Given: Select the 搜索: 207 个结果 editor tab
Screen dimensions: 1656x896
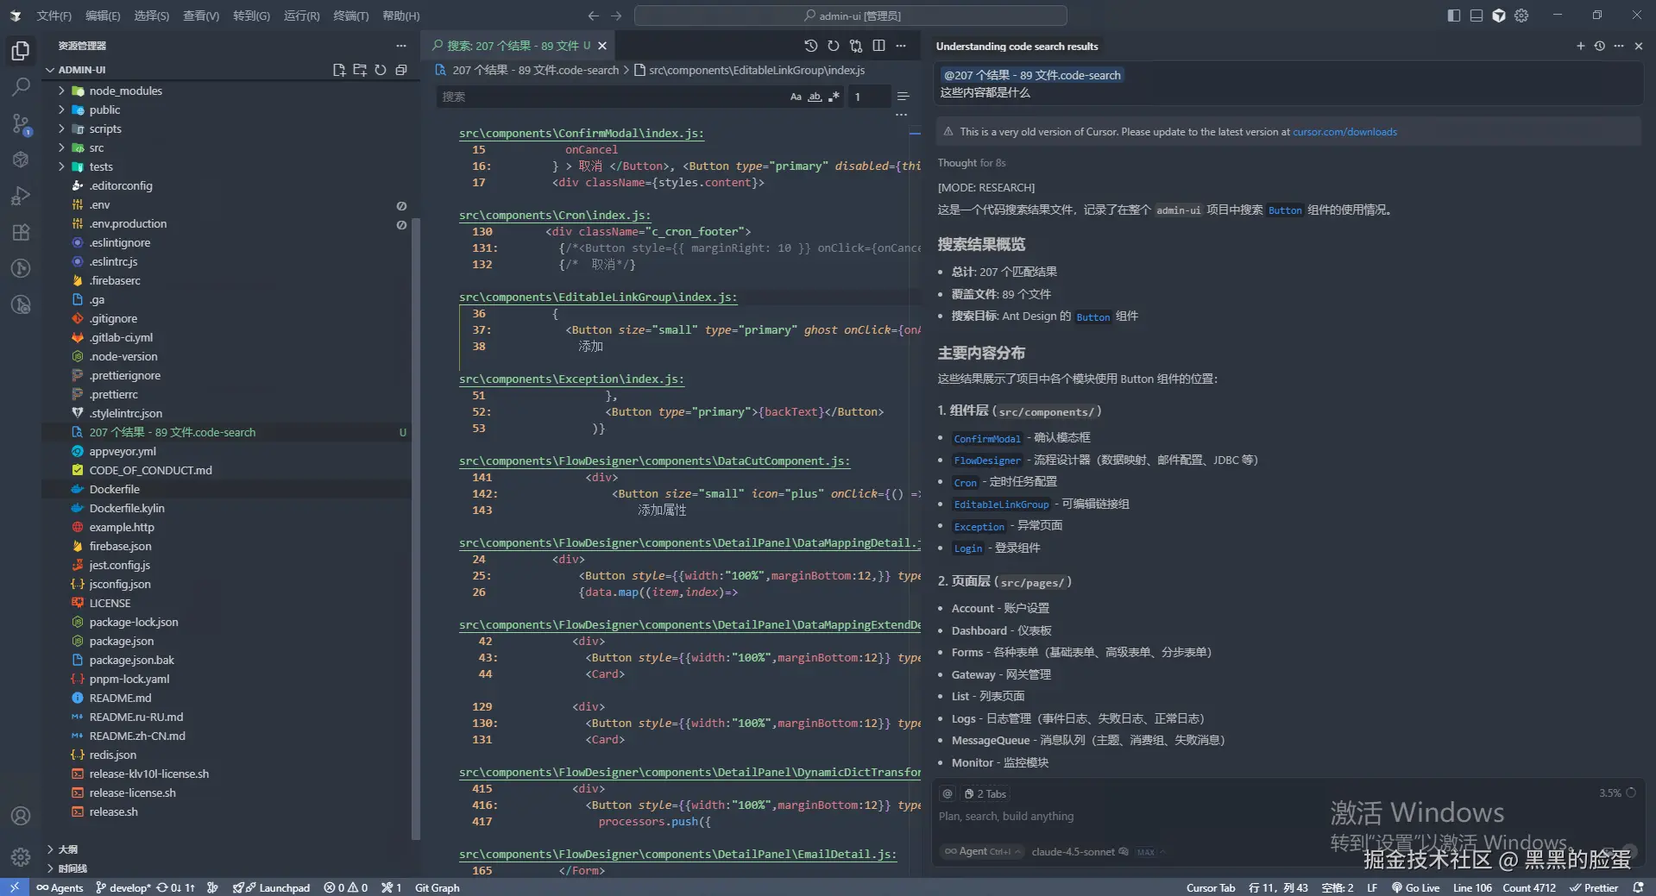Looking at the screenshot, I should tap(518, 46).
